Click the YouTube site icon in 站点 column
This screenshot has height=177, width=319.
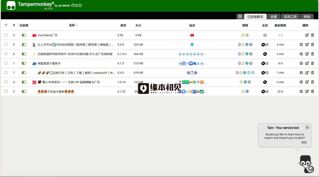[192, 35]
